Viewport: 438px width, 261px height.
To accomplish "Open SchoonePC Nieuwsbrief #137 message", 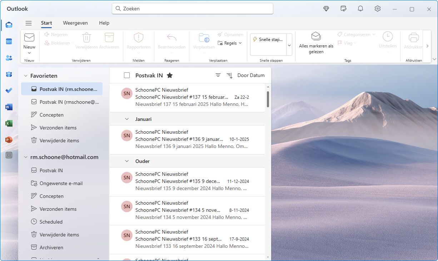I will [187, 98].
